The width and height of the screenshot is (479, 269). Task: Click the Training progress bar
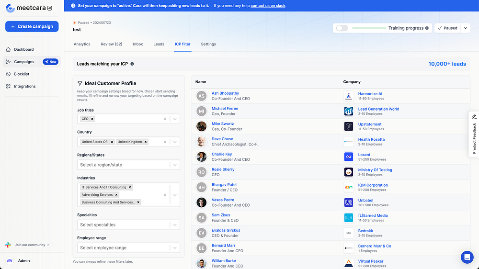click(369, 28)
